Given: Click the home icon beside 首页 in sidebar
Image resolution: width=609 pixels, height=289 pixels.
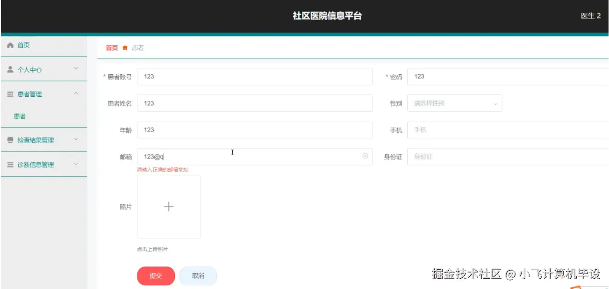Looking at the screenshot, I should click(x=10, y=45).
